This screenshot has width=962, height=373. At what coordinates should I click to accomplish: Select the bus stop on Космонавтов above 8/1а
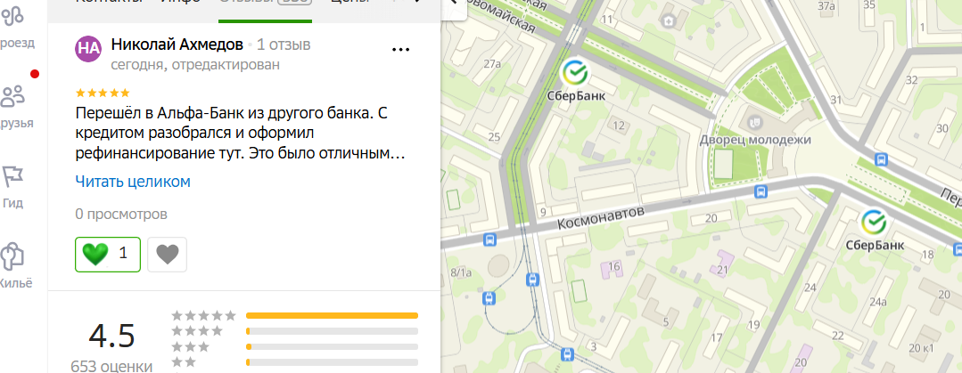pos(489,239)
